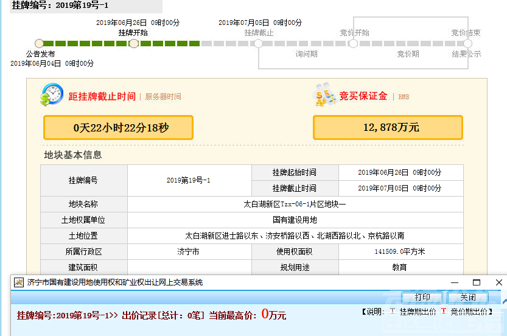Click the 竞价期 label on timeline
Screen dimensions: 507x336
408,54
